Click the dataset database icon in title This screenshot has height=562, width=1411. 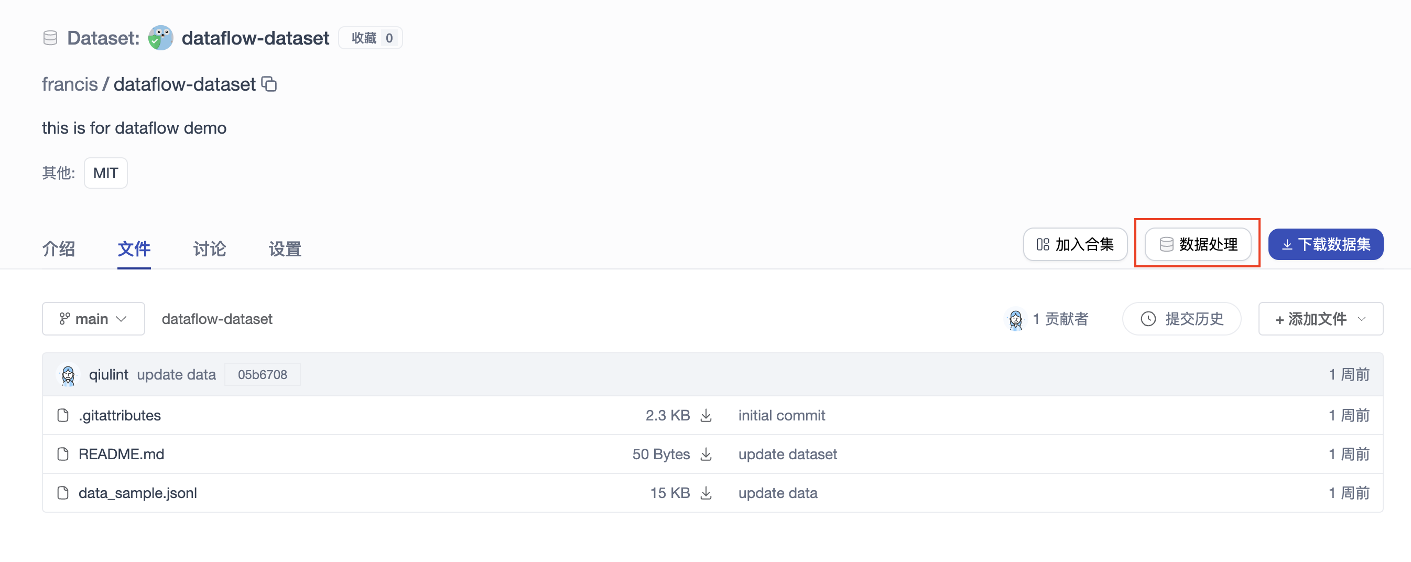pyautogui.click(x=50, y=38)
